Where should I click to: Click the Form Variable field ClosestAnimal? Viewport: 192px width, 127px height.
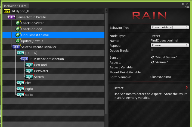coord(169,77)
